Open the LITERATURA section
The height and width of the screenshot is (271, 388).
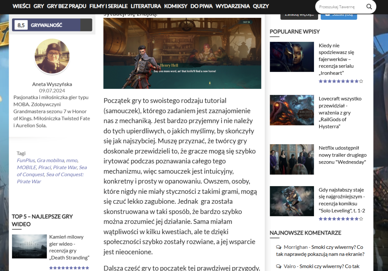pos(146,6)
